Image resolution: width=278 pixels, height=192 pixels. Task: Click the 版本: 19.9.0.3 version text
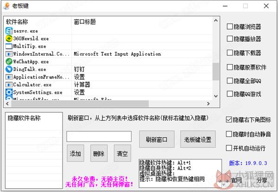click(x=248, y=163)
